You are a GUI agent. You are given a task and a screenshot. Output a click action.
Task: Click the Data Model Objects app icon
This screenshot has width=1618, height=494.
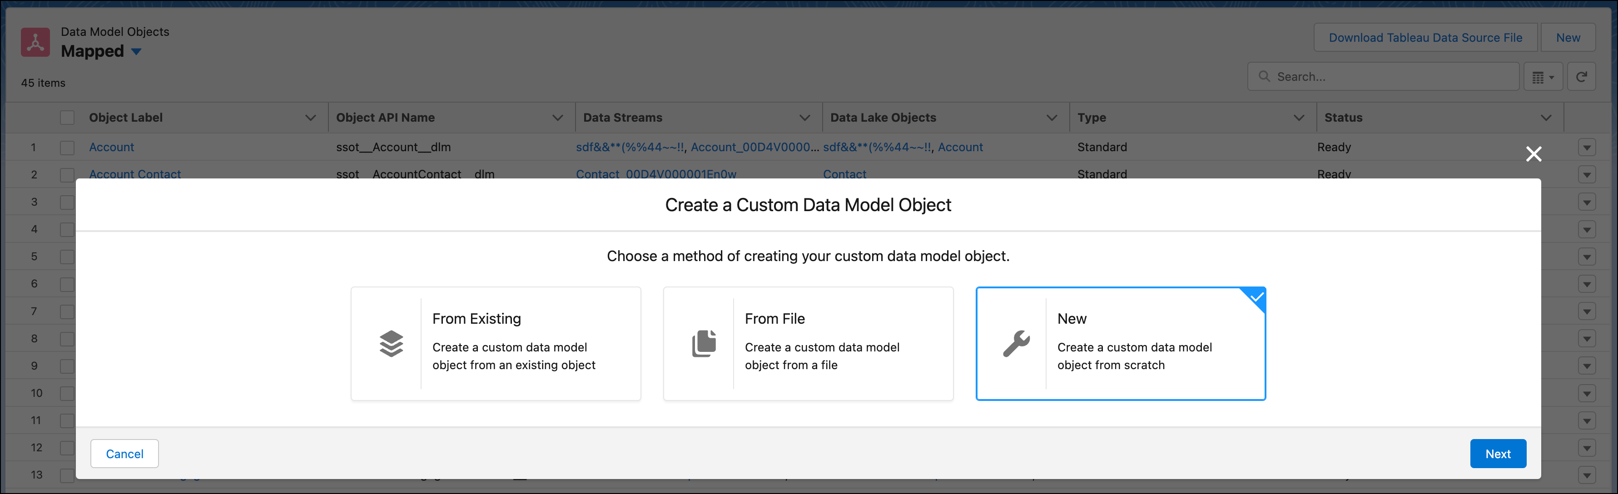pos(35,42)
